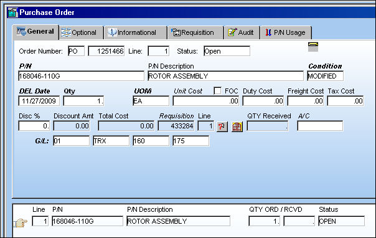Select the General tab
Viewport: 376px width, 238px height.
[x=35, y=31]
